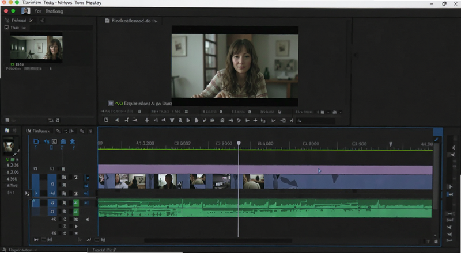Screen dimensions: 461x253
Task: Toggle the green button on the upper audio track
Action: coord(76,202)
